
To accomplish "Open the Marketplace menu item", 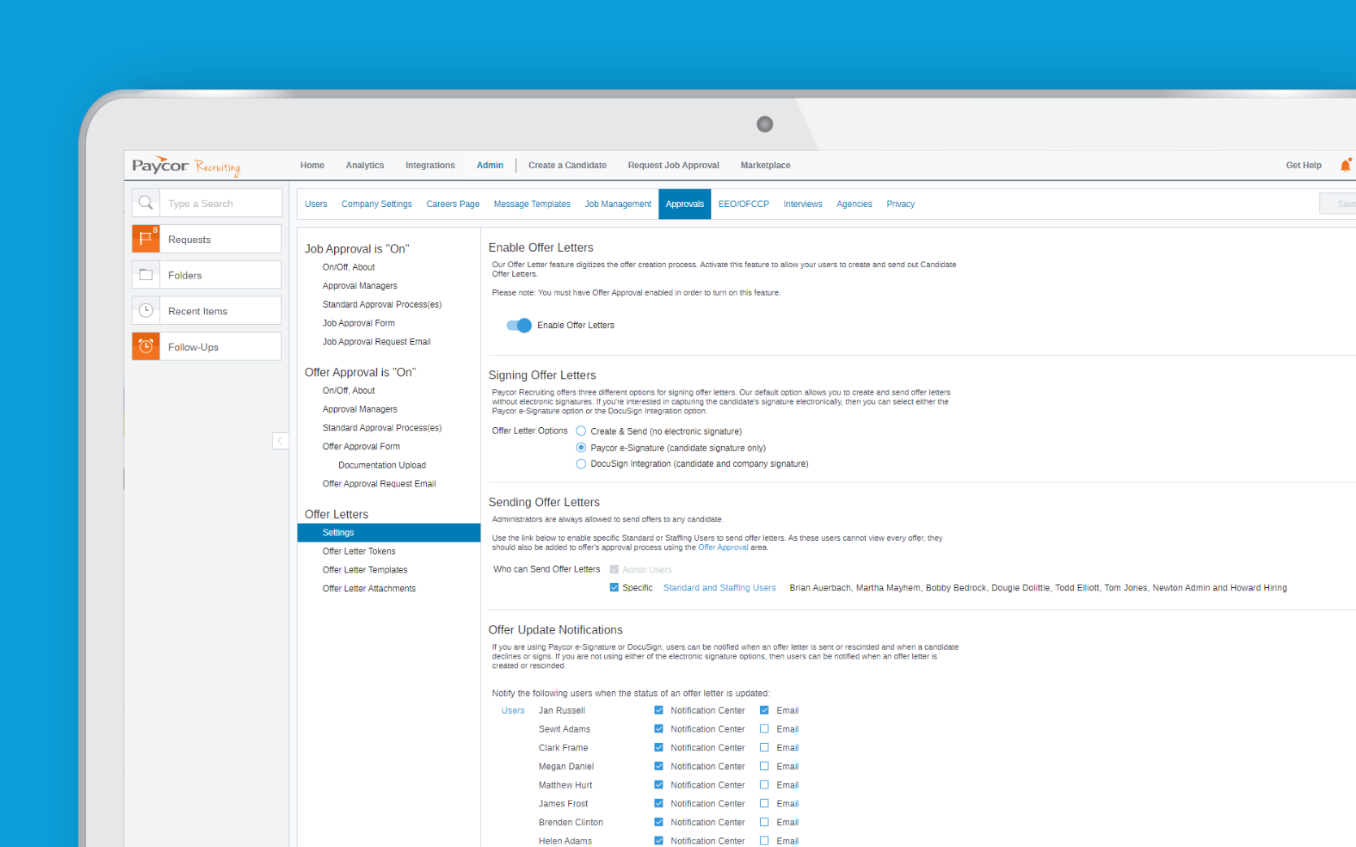I will (765, 165).
